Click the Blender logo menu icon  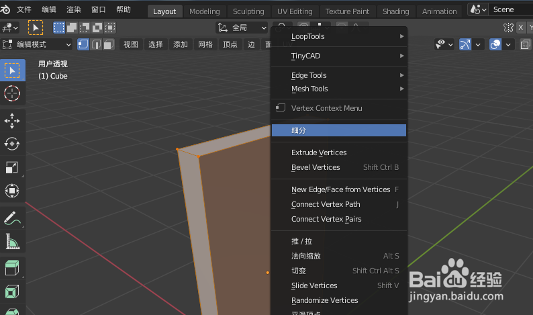click(5, 9)
